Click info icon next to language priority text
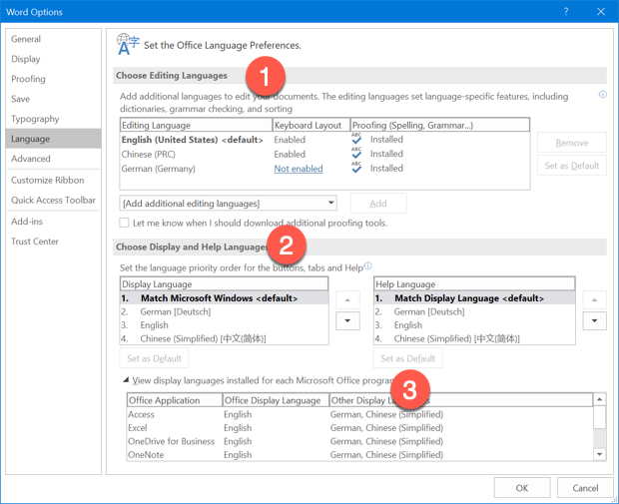 pyautogui.click(x=368, y=266)
